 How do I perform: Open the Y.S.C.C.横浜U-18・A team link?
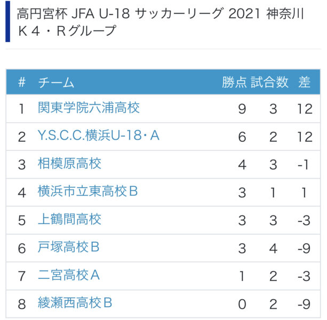tap(99, 136)
